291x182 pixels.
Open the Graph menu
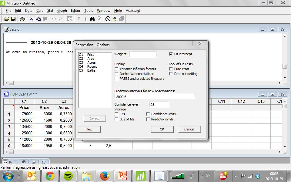pyautogui.click(x=62, y=11)
